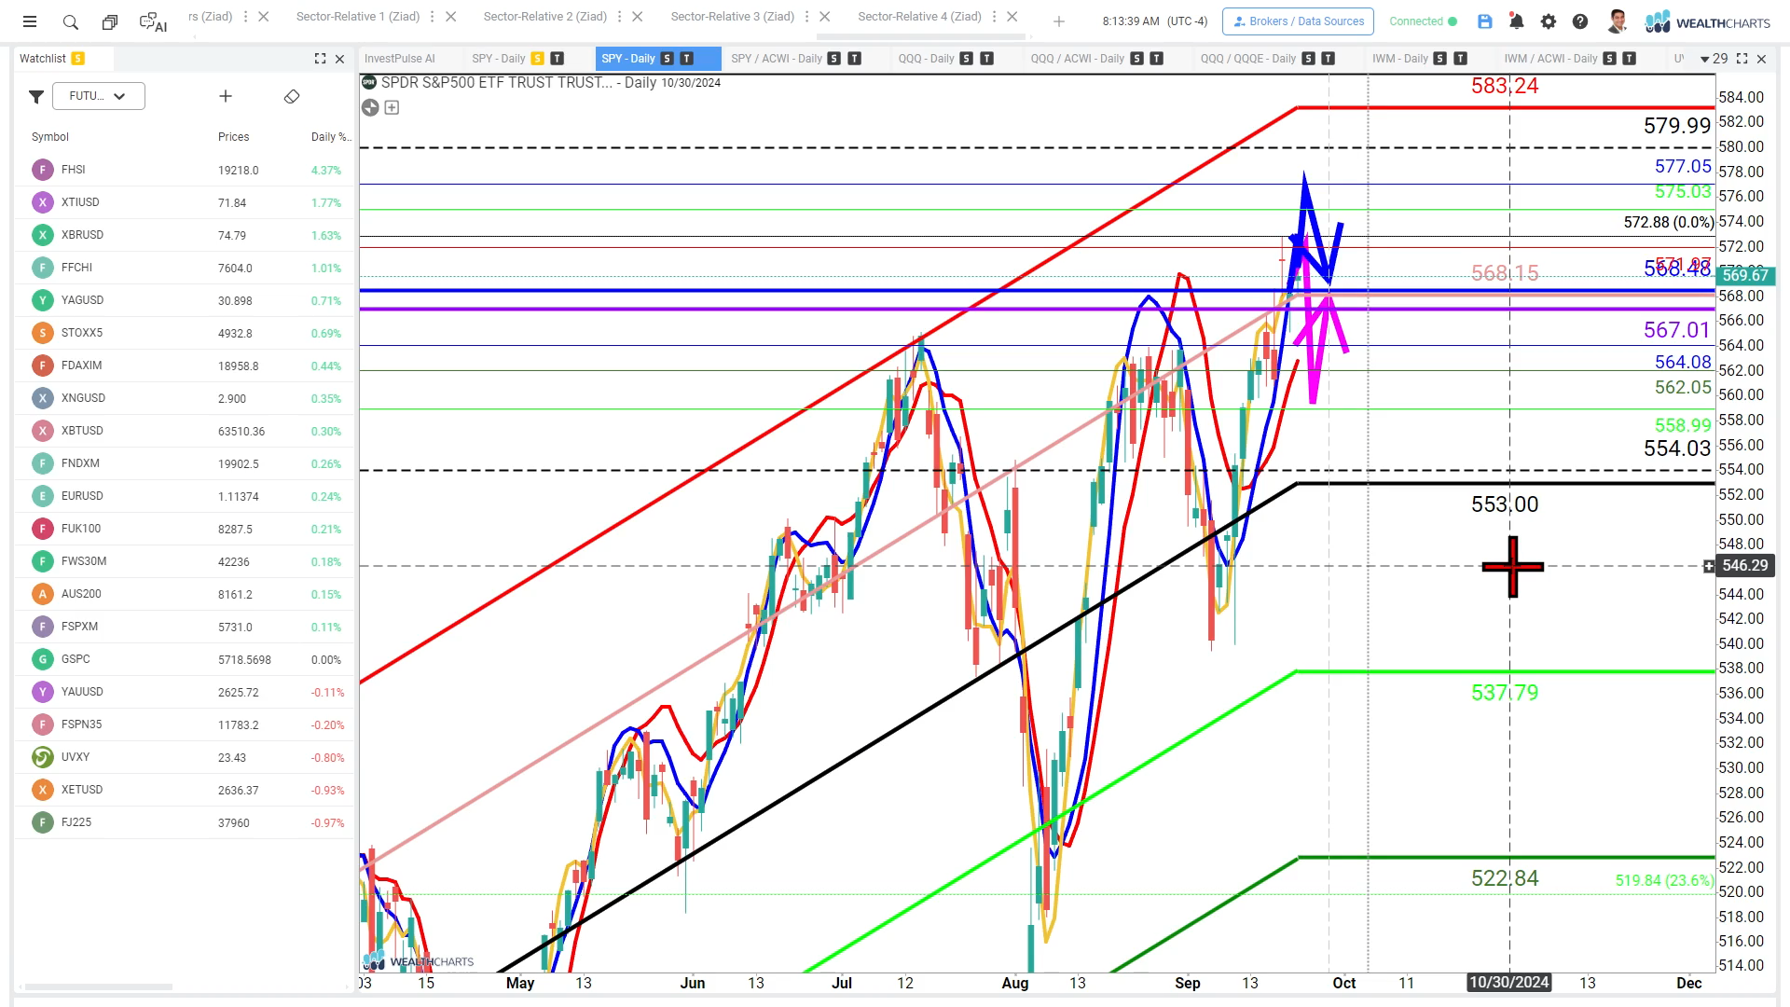Image resolution: width=1790 pixels, height=1007 pixels.
Task: Switch to Sector-Relative 3 (Ziad) workspace
Action: coord(733,17)
